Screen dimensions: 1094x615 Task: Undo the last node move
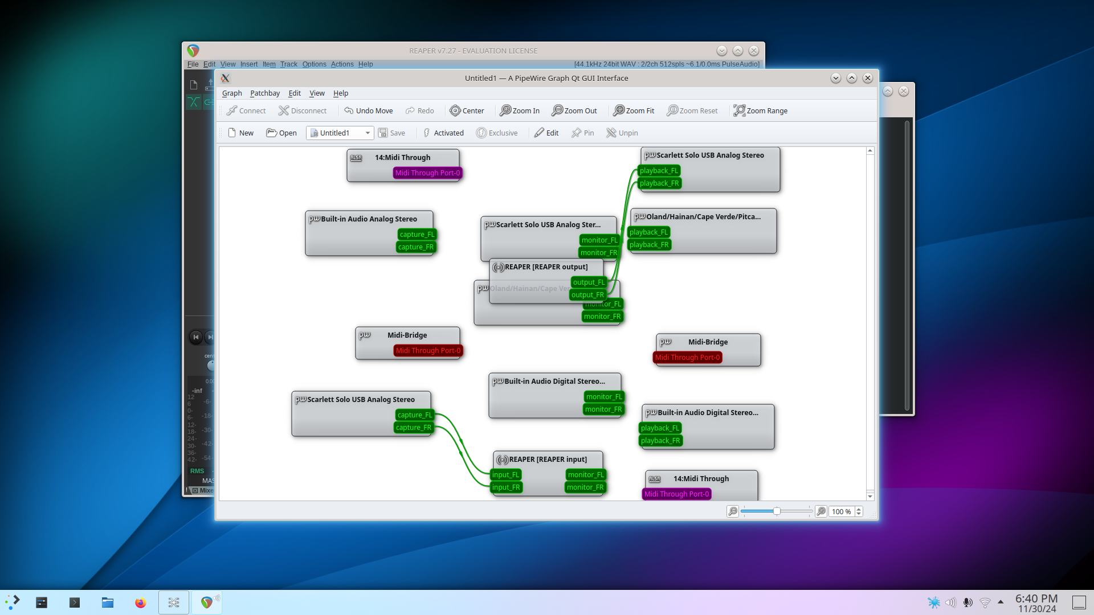368,110
